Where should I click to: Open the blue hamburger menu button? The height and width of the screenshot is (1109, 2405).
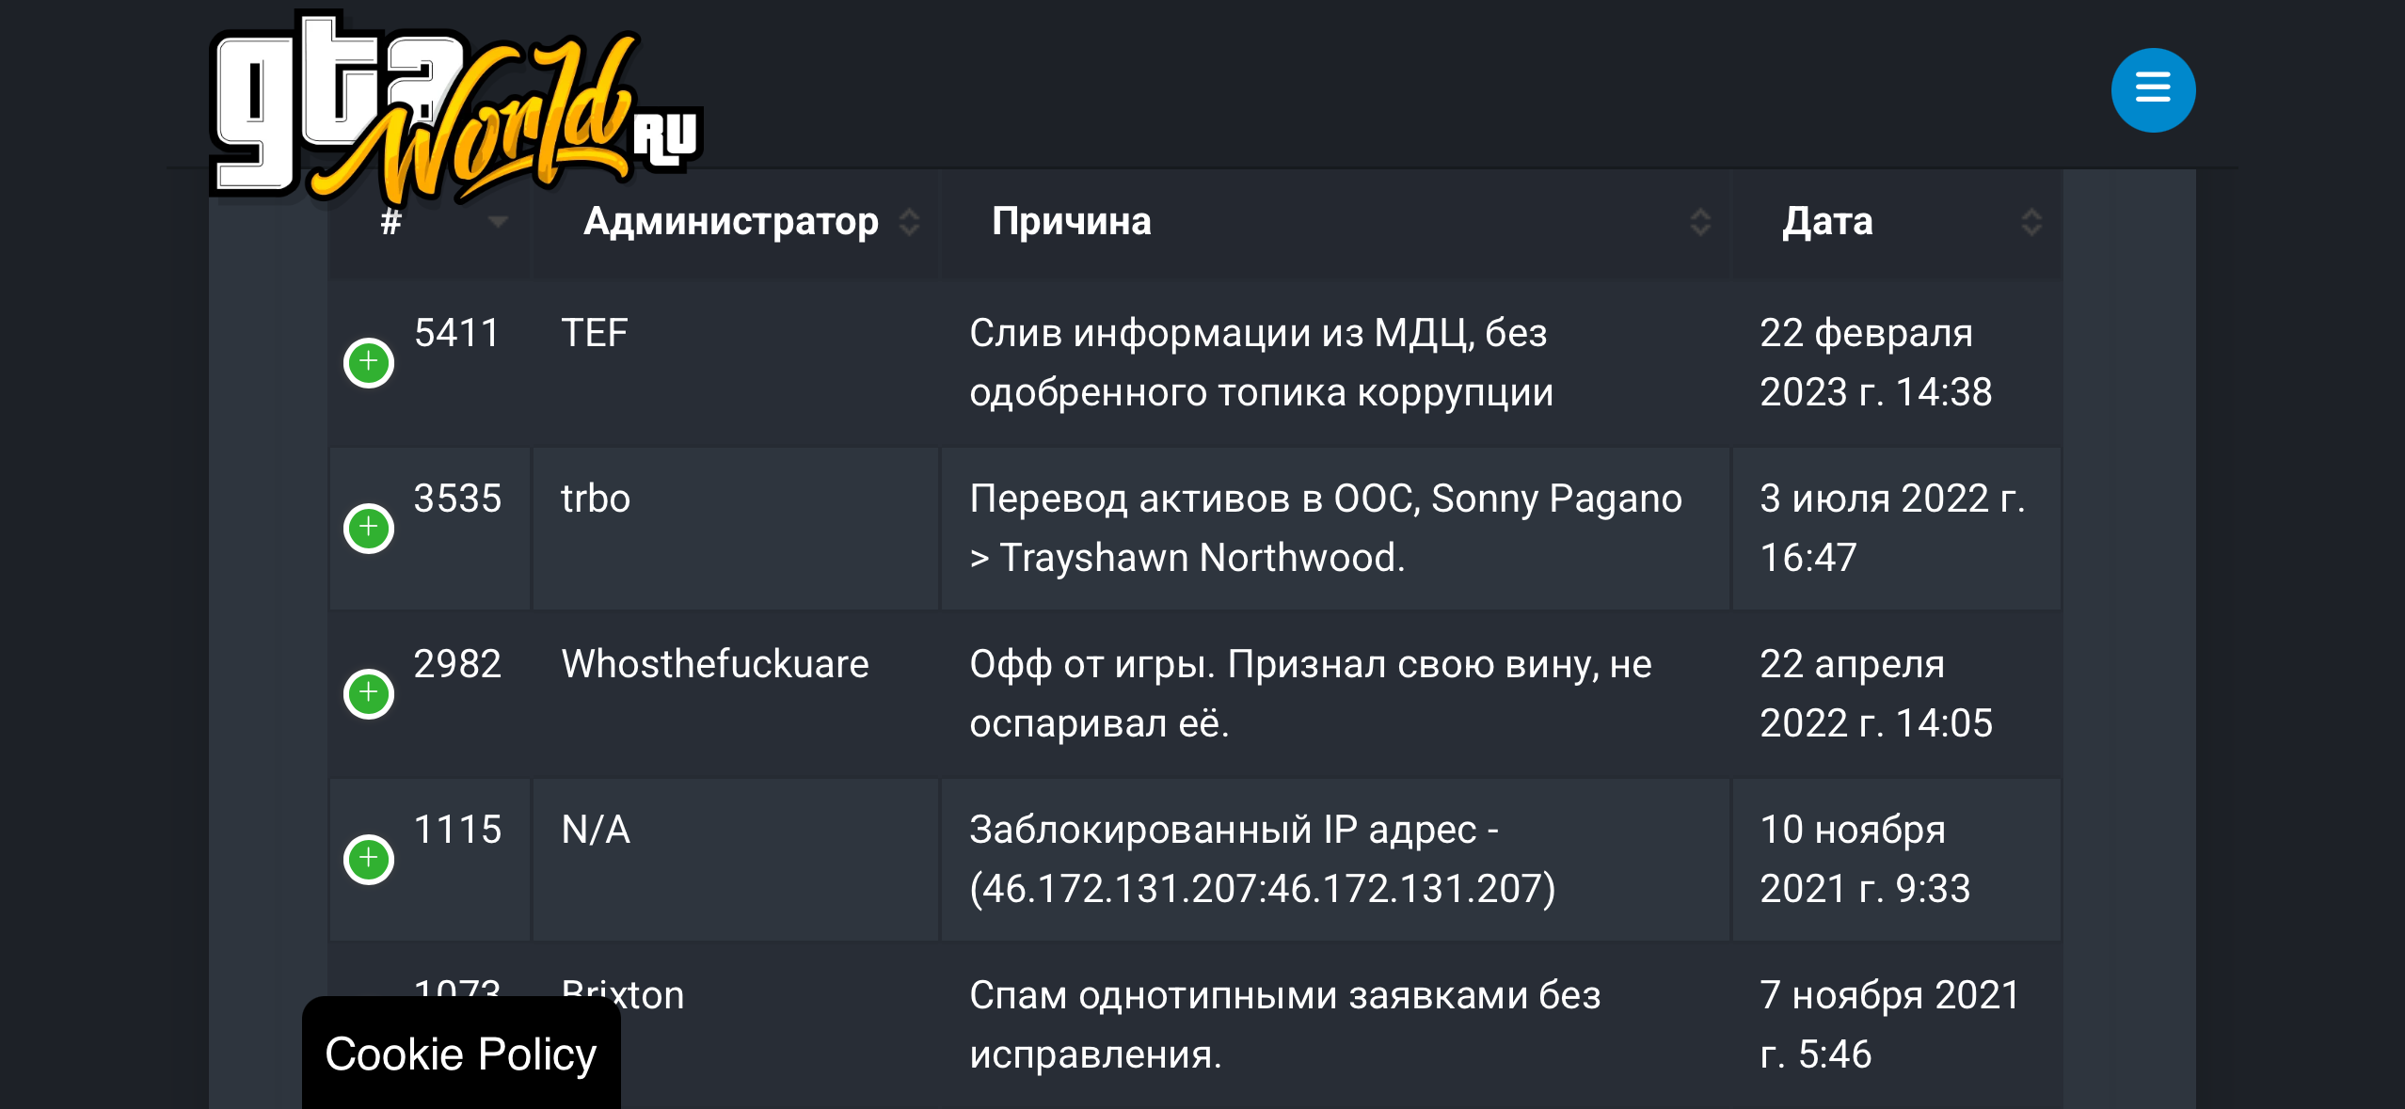2153,90
